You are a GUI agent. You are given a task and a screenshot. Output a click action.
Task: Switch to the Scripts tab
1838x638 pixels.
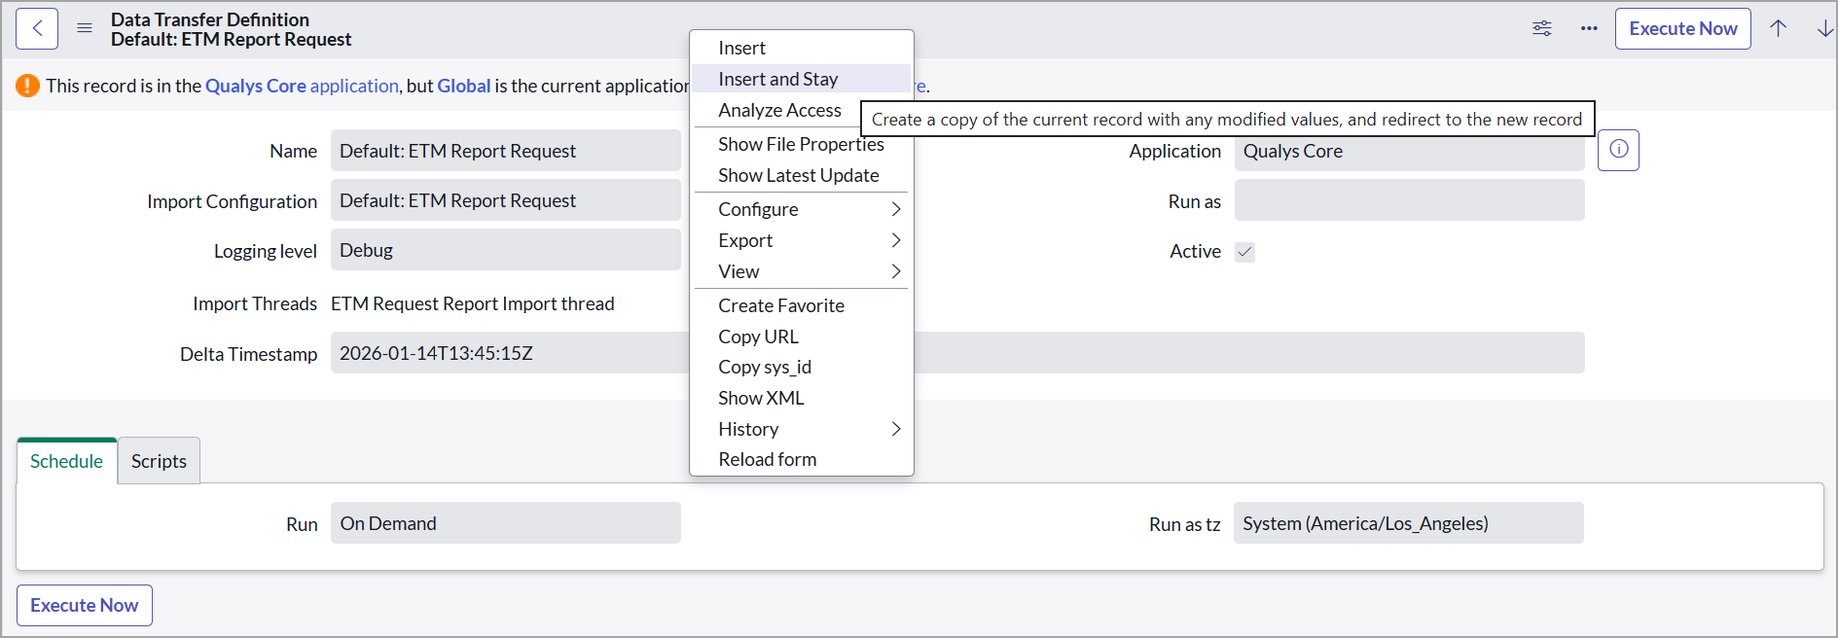tap(159, 461)
